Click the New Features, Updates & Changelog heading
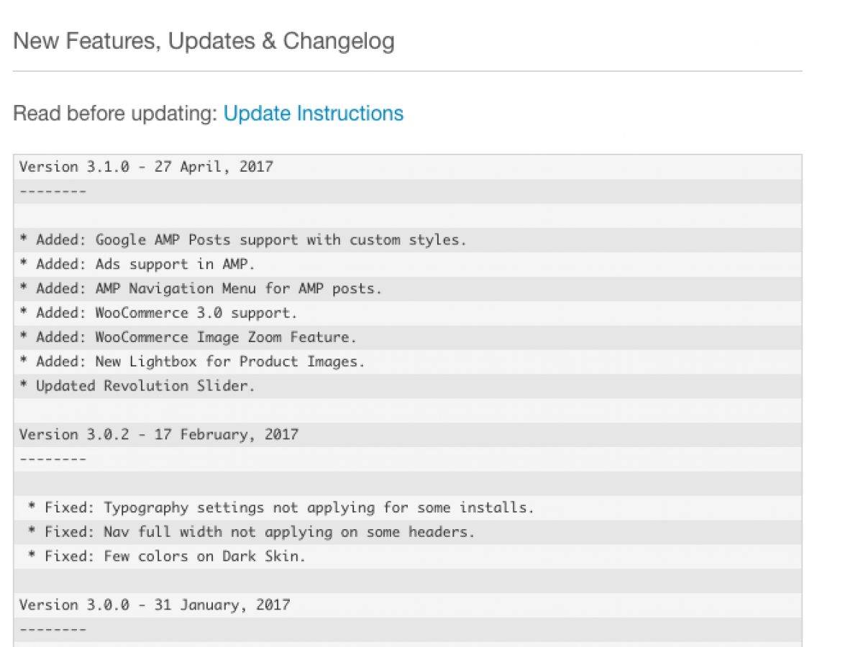The image size is (863, 647). coord(204,41)
